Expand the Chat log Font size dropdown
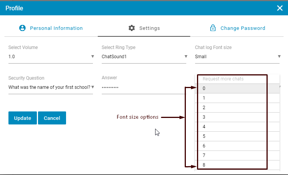 tap(237, 56)
